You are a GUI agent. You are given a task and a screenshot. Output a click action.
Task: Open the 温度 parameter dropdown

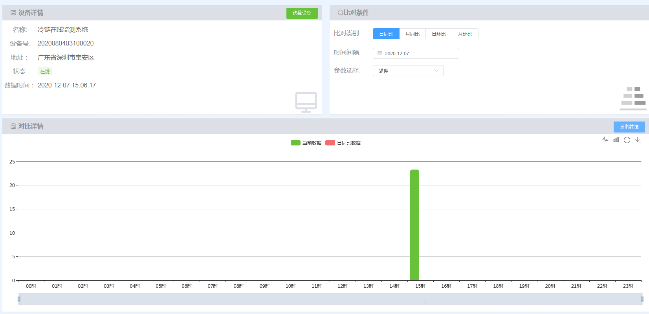[408, 71]
